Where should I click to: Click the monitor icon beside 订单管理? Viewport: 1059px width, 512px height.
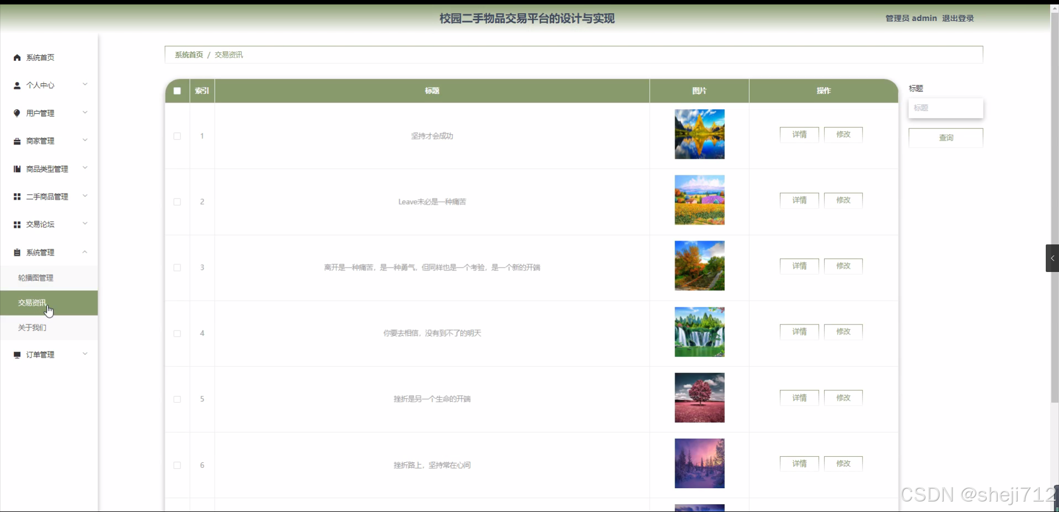pos(17,355)
